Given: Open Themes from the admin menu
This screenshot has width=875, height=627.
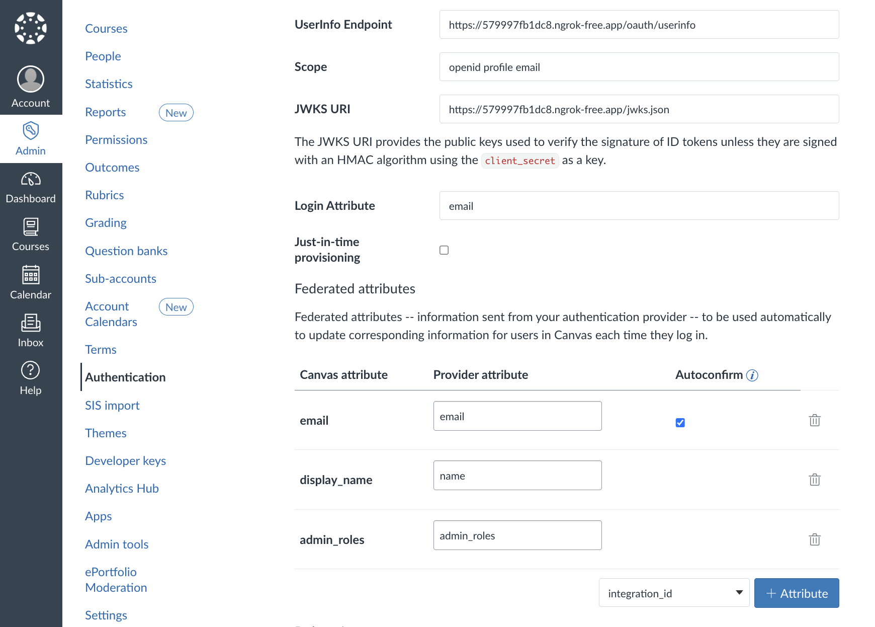Looking at the screenshot, I should pos(106,433).
